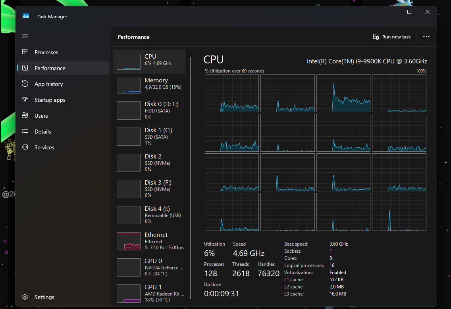Image resolution: width=451 pixels, height=309 pixels.
Task: Click the Users people icon
Action: point(25,115)
